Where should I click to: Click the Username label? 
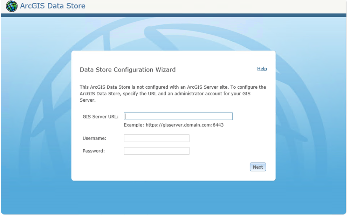point(95,138)
